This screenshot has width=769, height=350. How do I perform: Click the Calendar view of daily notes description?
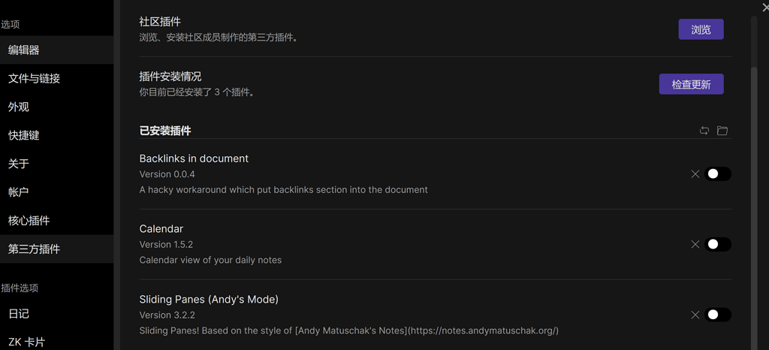[210, 260]
